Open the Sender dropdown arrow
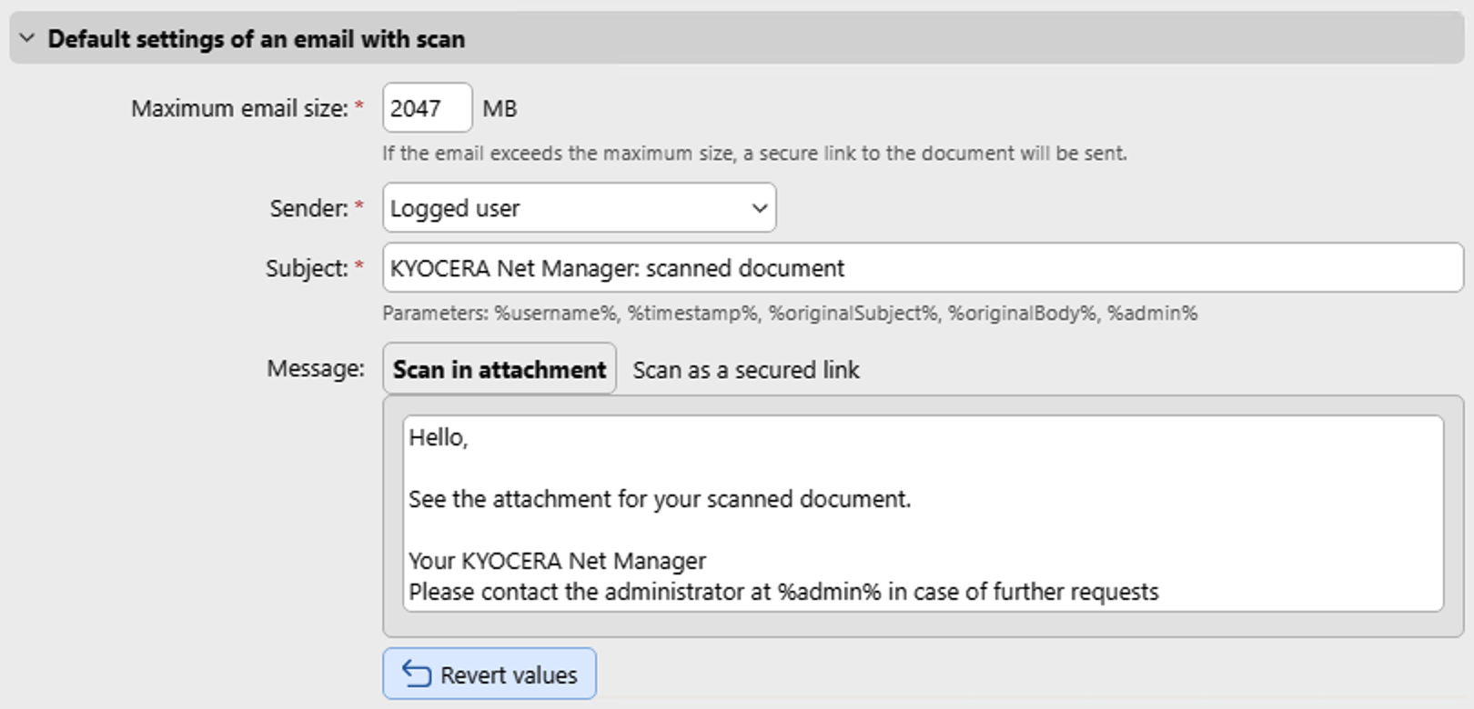 (x=759, y=208)
